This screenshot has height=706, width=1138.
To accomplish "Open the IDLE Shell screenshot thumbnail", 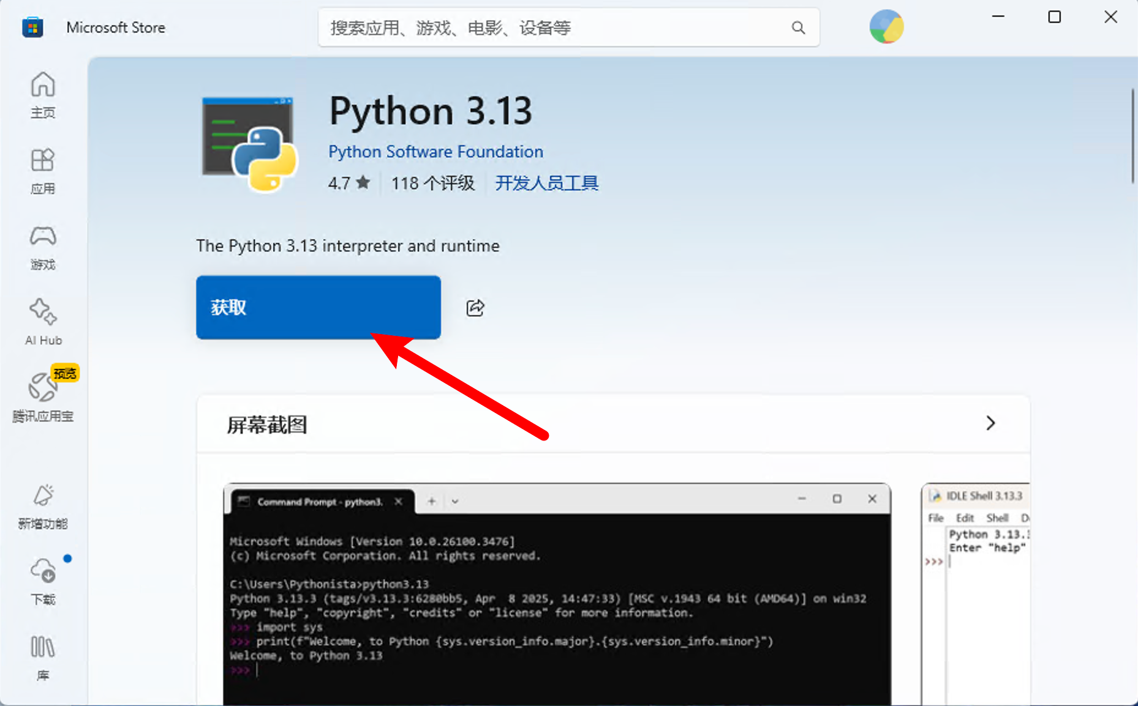I will point(976,593).
